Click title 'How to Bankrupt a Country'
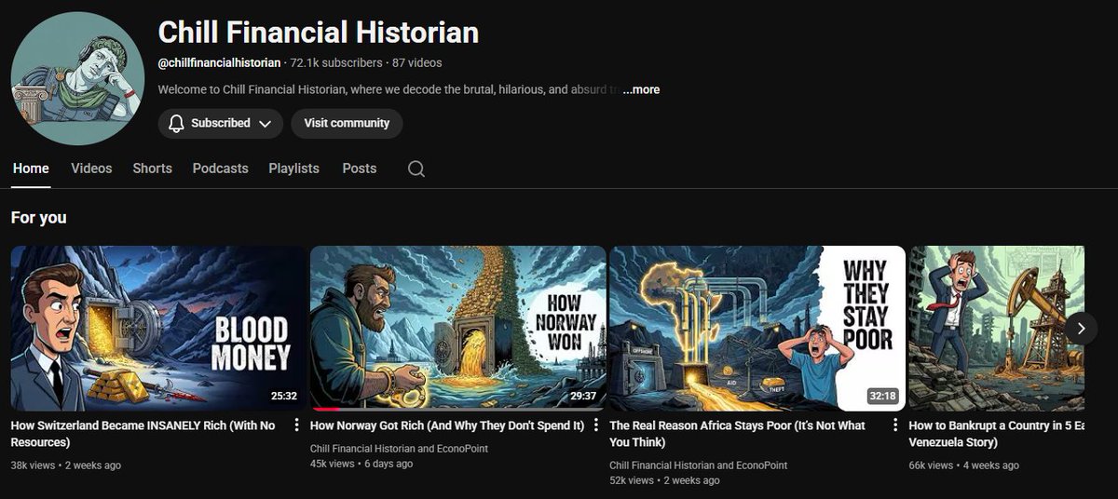Viewport: 1118px width, 499px height. click(x=997, y=434)
